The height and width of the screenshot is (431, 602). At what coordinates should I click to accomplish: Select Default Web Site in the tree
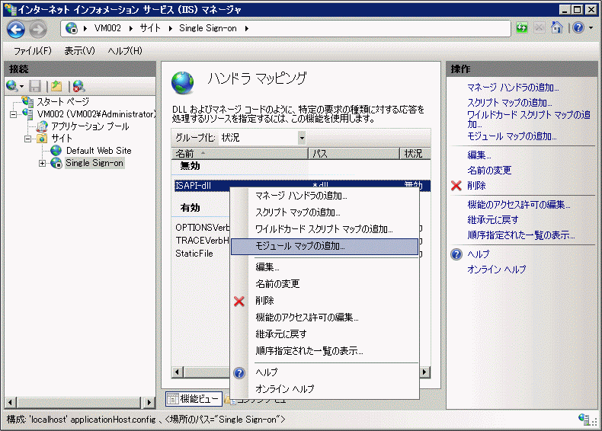[98, 151]
